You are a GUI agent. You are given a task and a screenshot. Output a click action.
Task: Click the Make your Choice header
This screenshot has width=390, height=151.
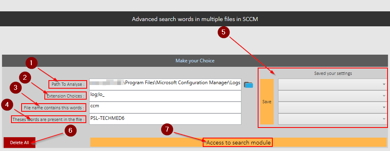(x=195, y=61)
